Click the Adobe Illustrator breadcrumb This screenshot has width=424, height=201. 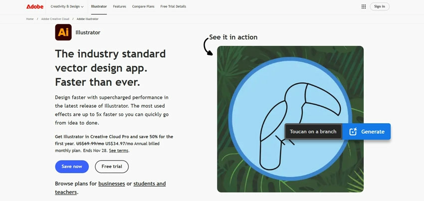point(87,19)
